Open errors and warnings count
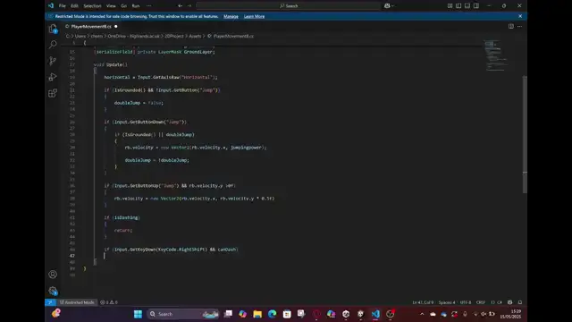The height and width of the screenshot is (322, 572). pyautogui.click(x=109, y=302)
